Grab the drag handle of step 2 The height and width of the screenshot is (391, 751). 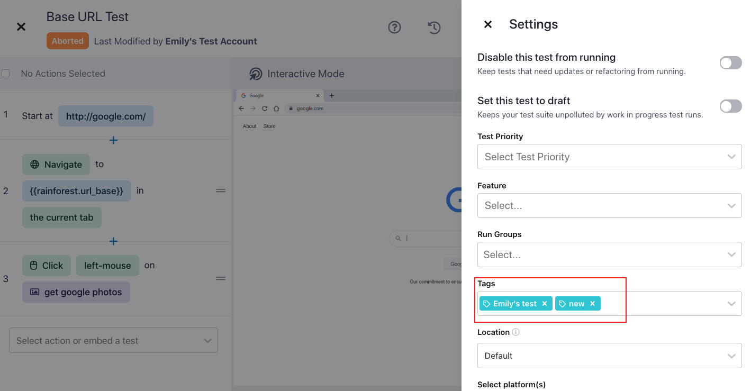tap(221, 190)
